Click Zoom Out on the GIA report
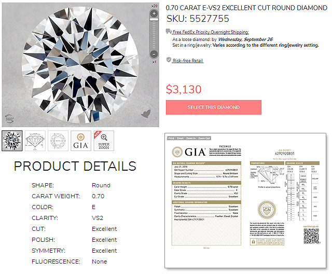The height and width of the screenshot is (275, 332). click(204, 139)
